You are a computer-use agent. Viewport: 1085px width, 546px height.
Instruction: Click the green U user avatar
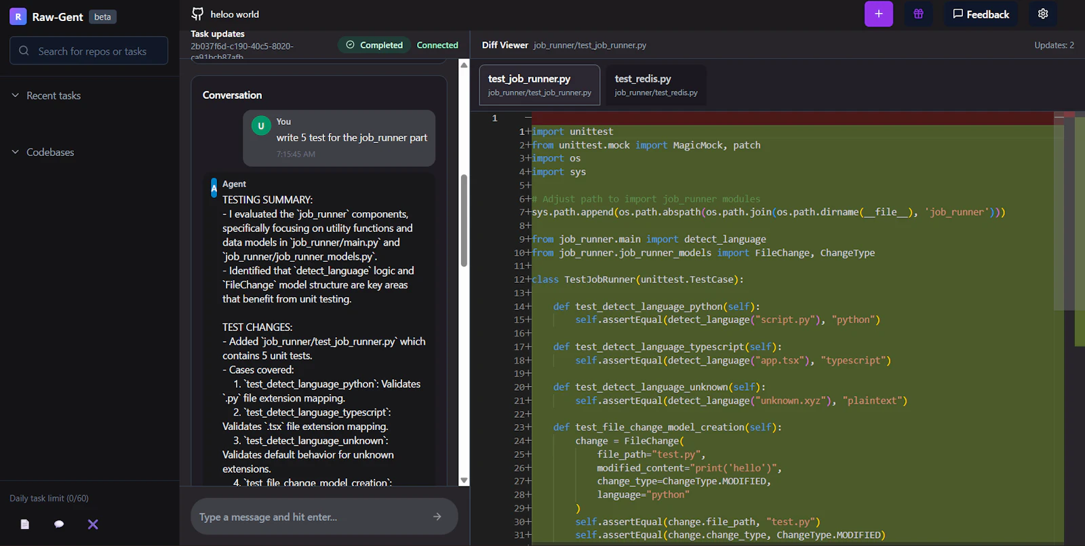(261, 126)
